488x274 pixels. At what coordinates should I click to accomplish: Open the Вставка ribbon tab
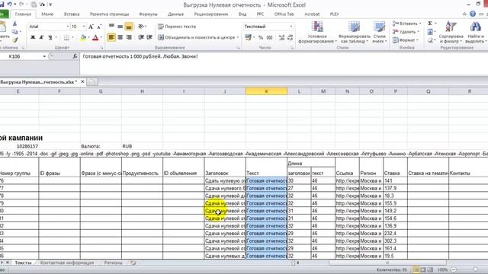point(72,14)
